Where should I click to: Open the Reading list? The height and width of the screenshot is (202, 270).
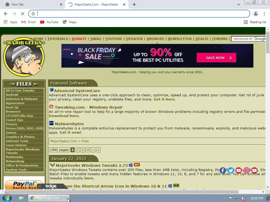(255, 22)
